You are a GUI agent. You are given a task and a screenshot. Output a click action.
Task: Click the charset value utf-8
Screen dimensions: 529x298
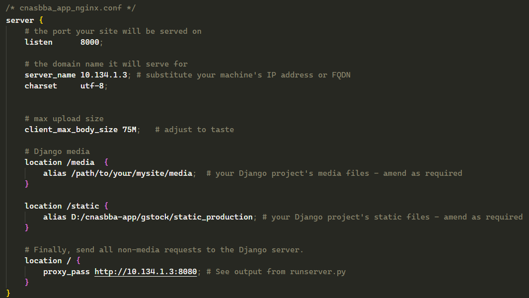(x=92, y=86)
